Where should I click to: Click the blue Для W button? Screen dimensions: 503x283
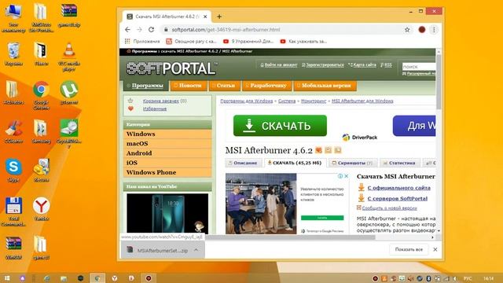point(414,126)
